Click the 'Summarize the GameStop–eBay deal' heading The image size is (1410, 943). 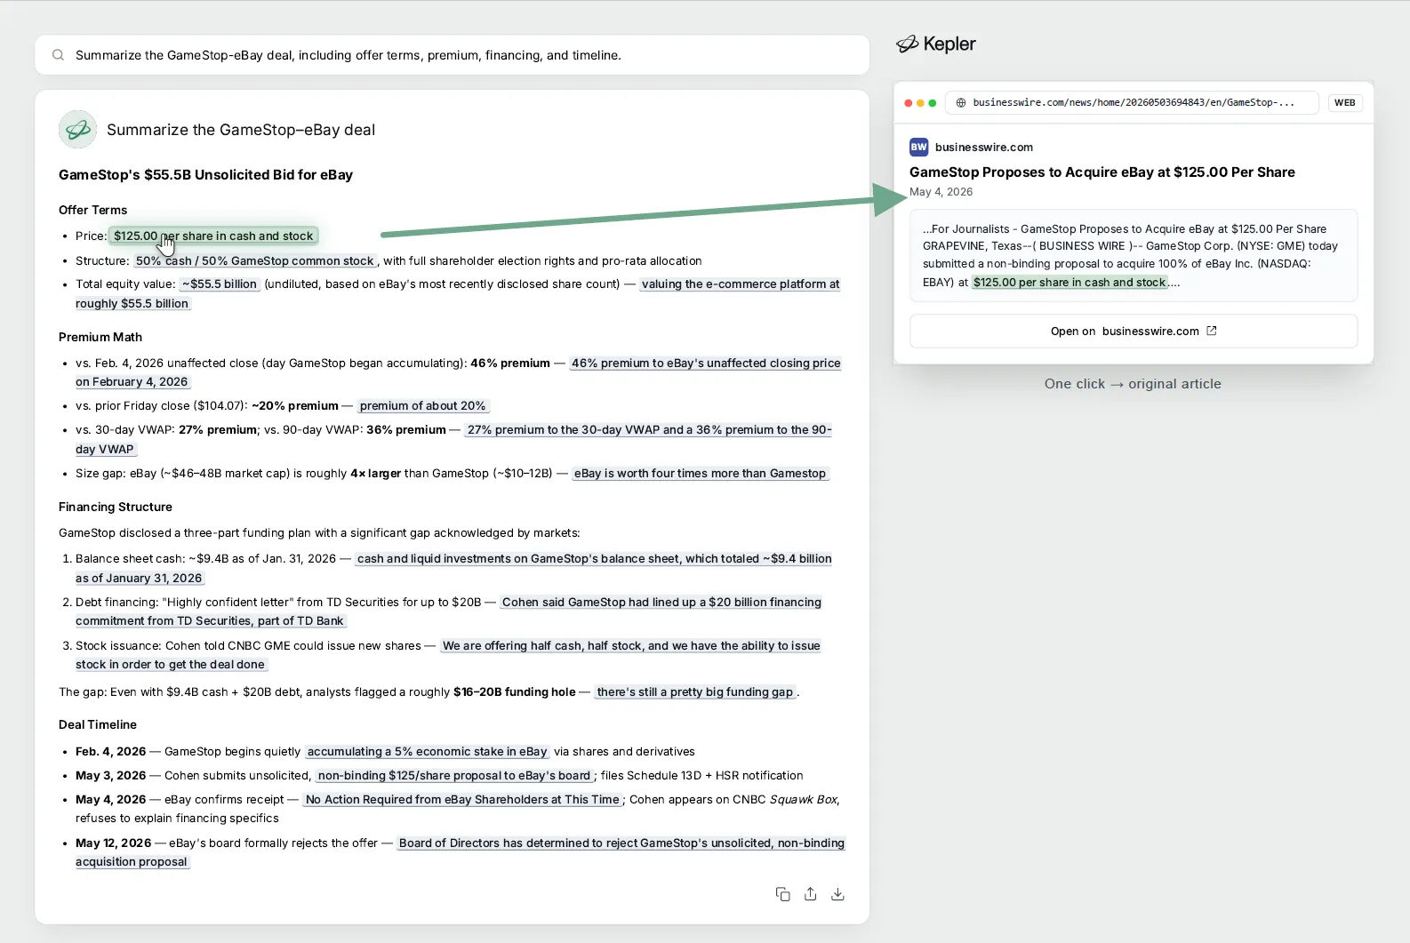(x=241, y=130)
